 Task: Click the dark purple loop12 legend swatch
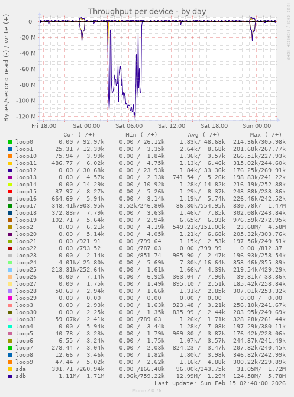click(10, 170)
